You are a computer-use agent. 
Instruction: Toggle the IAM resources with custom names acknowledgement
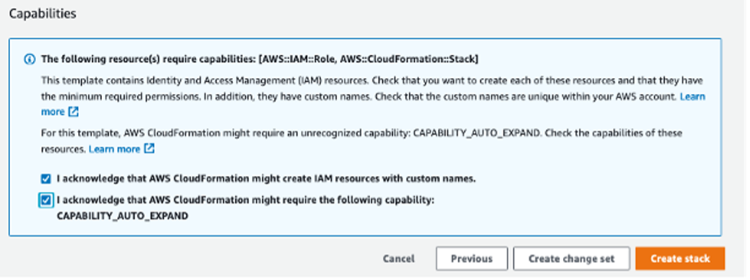pyautogui.click(x=45, y=179)
